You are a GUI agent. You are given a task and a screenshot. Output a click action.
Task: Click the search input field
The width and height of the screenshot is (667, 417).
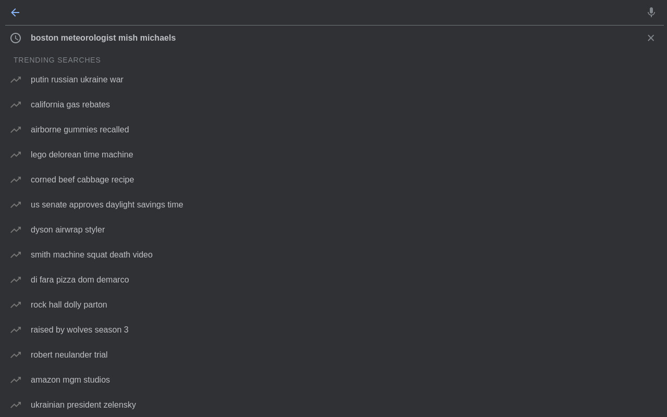[333, 13]
